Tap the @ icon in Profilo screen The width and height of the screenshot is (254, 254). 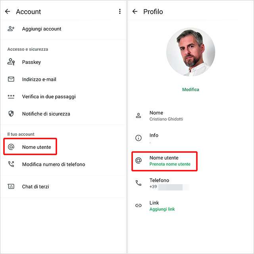[139, 160]
